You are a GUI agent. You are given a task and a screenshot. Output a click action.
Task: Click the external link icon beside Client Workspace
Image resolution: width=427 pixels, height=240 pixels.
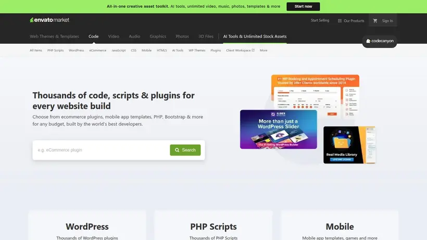[x=253, y=50]
